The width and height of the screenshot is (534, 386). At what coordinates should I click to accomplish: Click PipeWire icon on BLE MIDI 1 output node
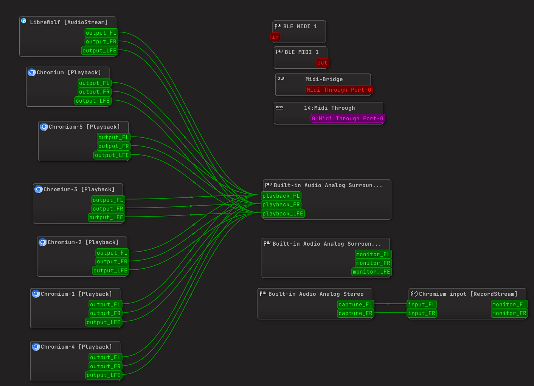(279, 52)
